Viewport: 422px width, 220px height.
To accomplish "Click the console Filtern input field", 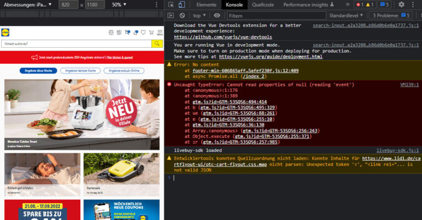I will (x=276, y=15).
